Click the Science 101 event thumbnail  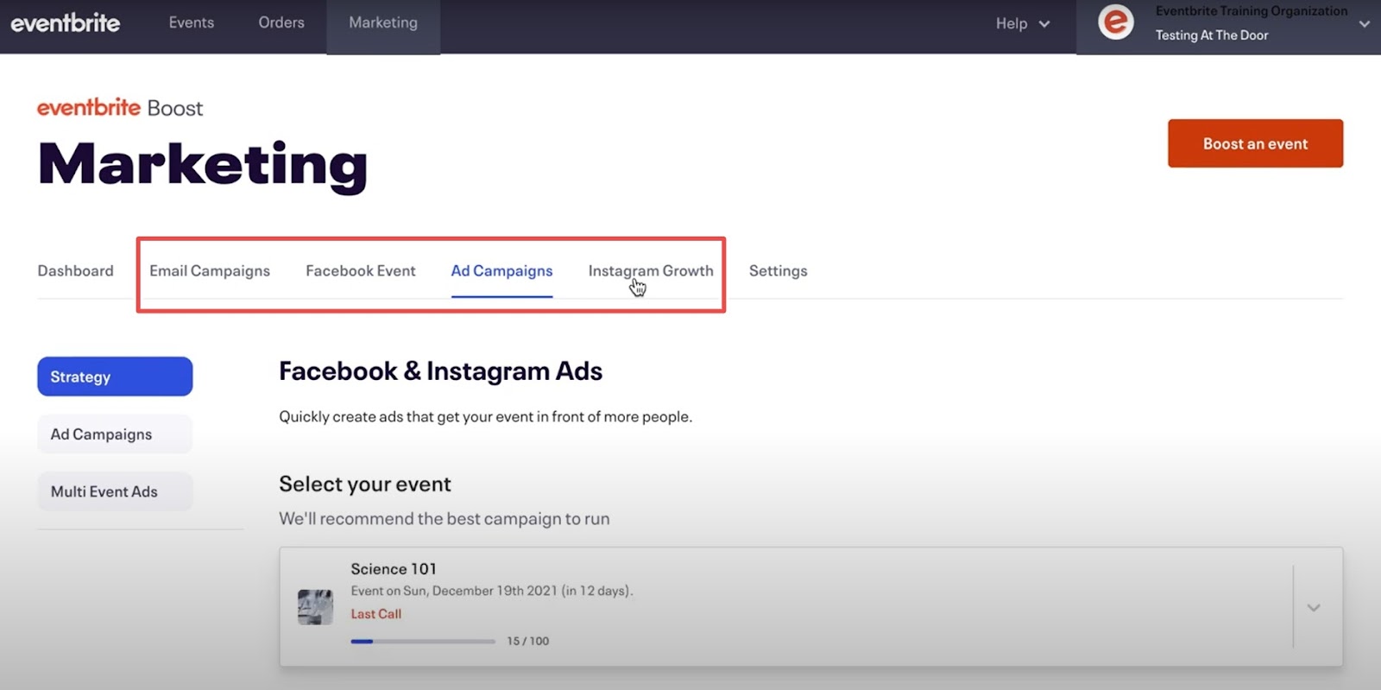pos(315,607)
